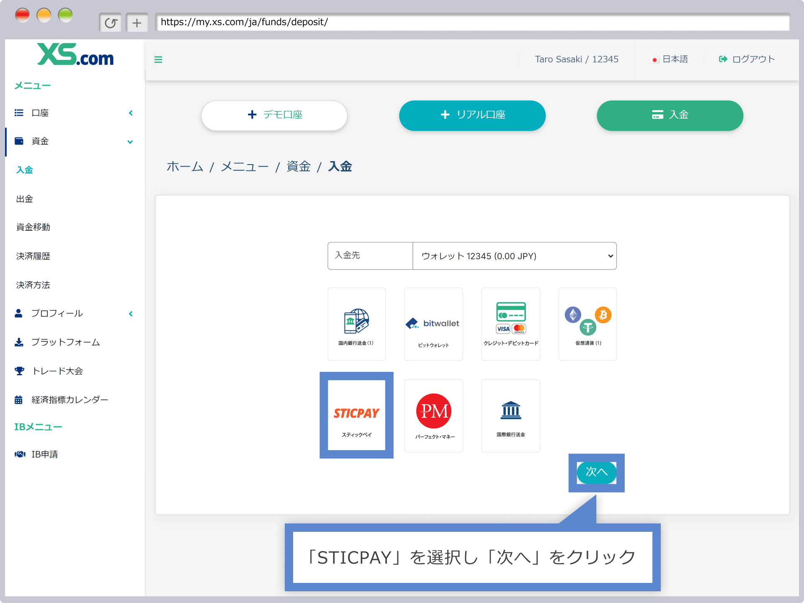Open 出金 in the sidebar
This screenshot has width=804, height=603.
click(25, 199)
